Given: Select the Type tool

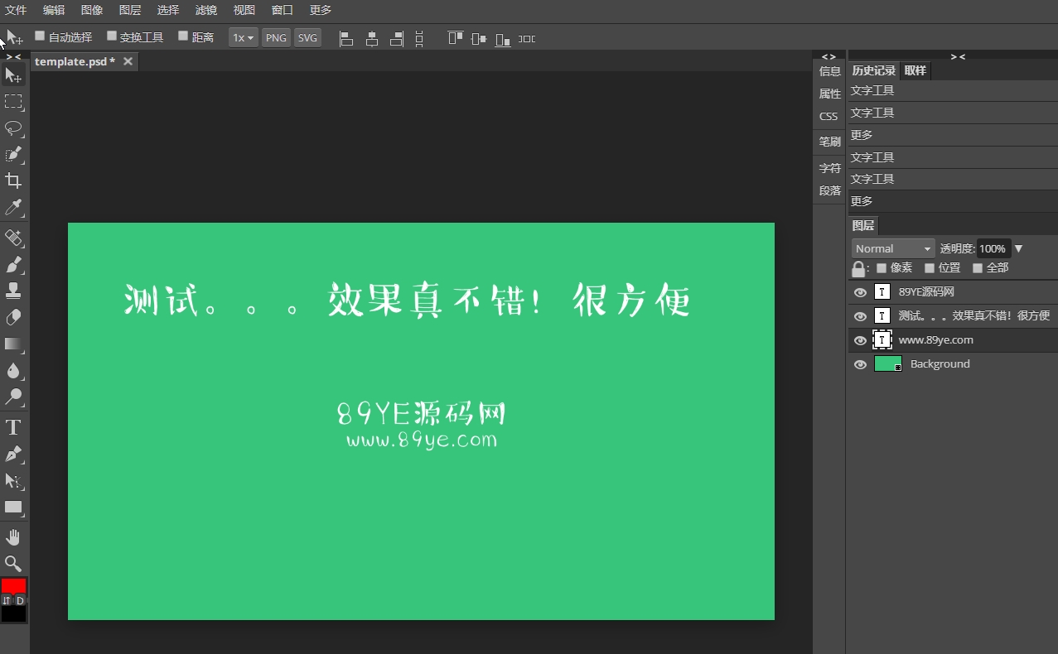Looking at the screenshot, I should (13, 427).
